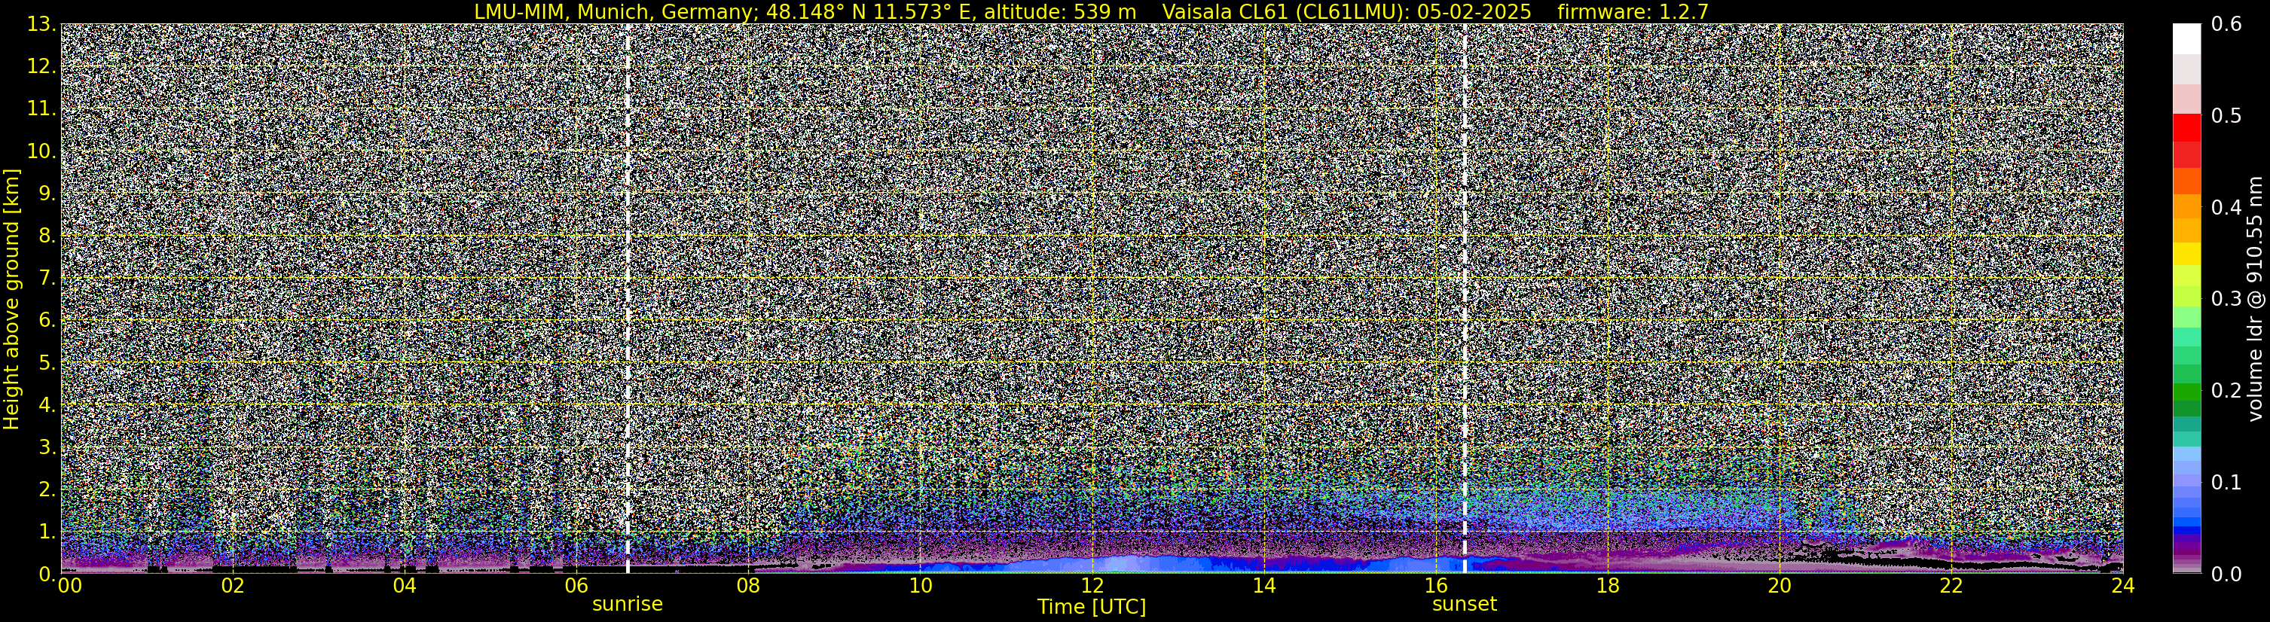
Task: Click the 'Time [UTC]' axis label
Action: point(1092,607)
